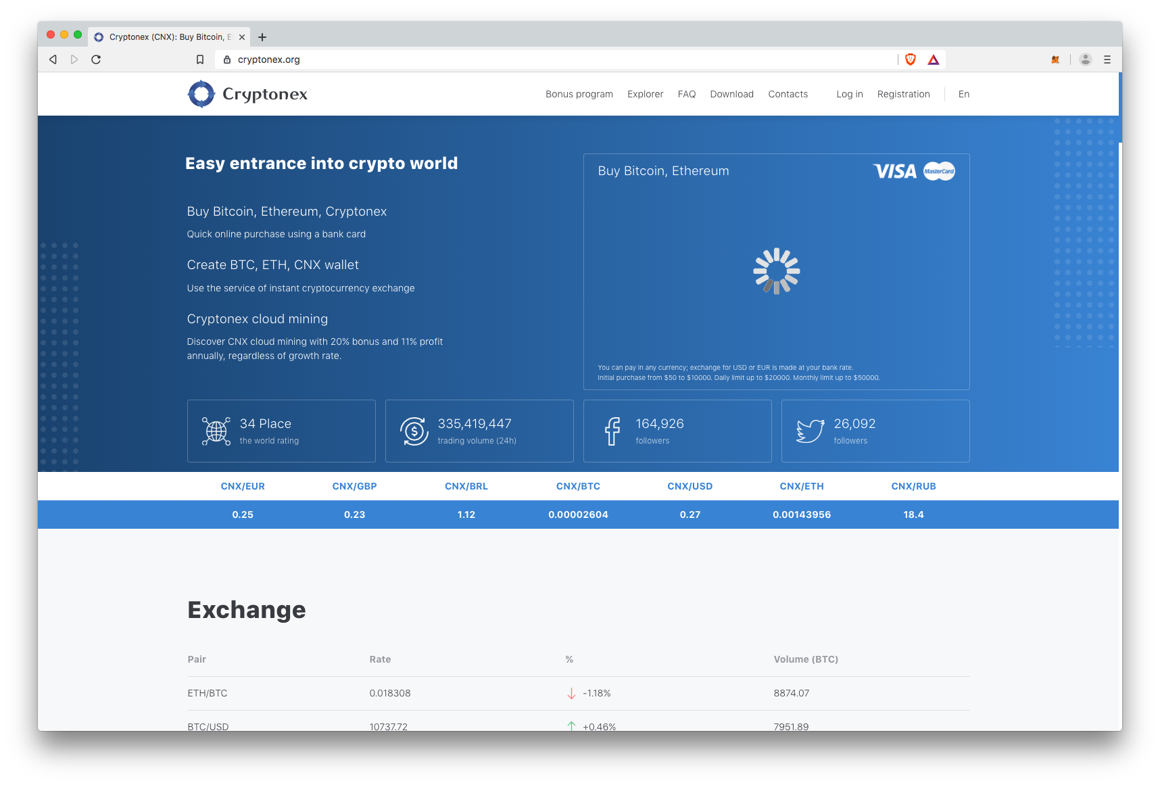Viewport: 1160px width, 785px height.
Task: Click the CNX/USD ticker label
Action: (690, 486)
